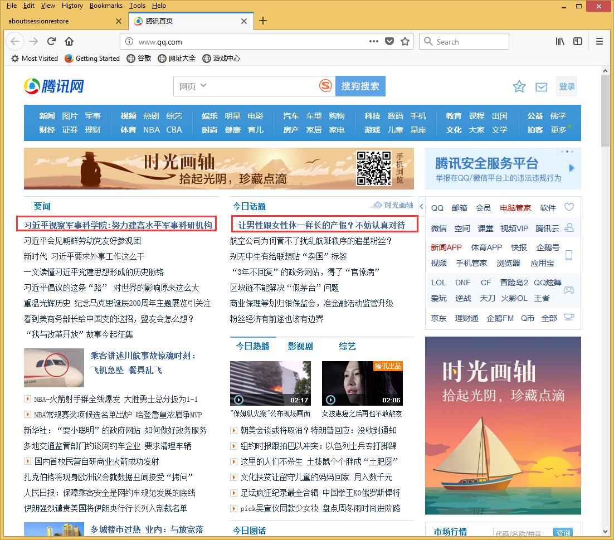Play the 02:17 fire video thumbnail
This screenshot has height=540, width=614.
pyautogui.click(x=270, y=383)
